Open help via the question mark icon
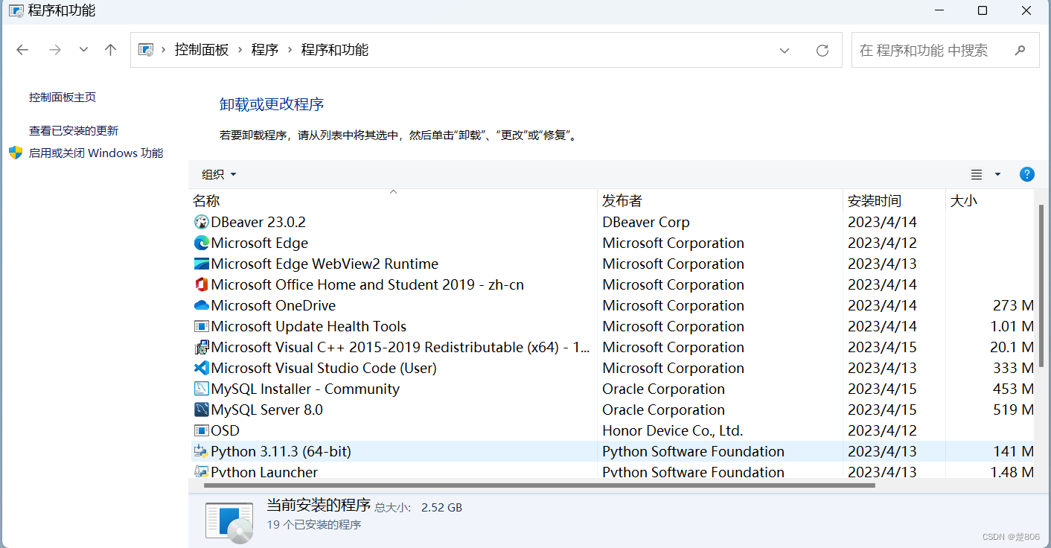Image resolution: width=1051 pixels, height=548 pixels. tap(1026, 173)
